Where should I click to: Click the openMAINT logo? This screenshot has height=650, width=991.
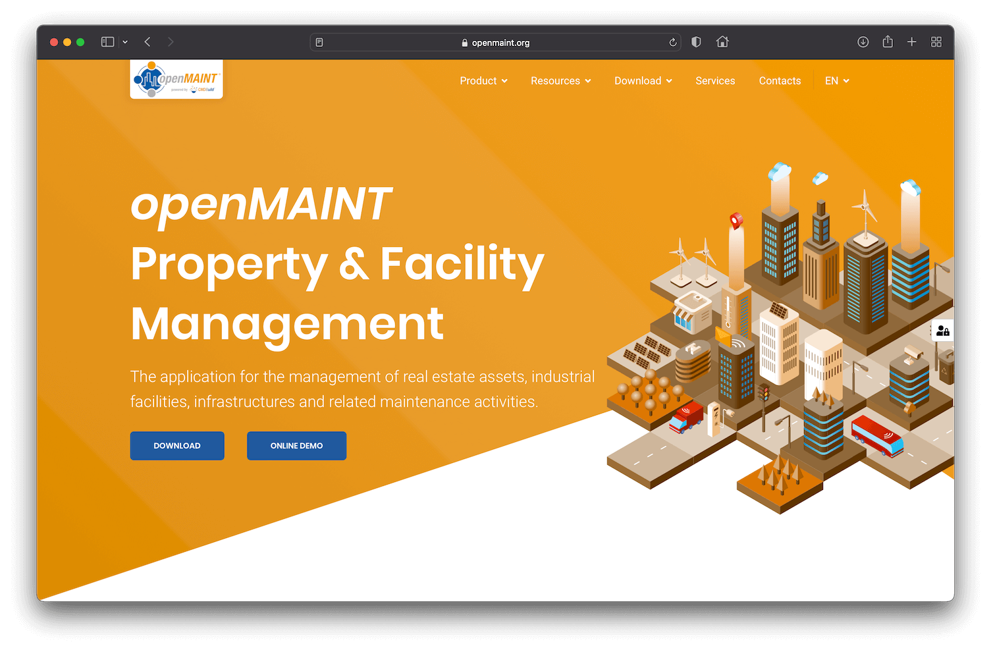(x=176, y=78)
